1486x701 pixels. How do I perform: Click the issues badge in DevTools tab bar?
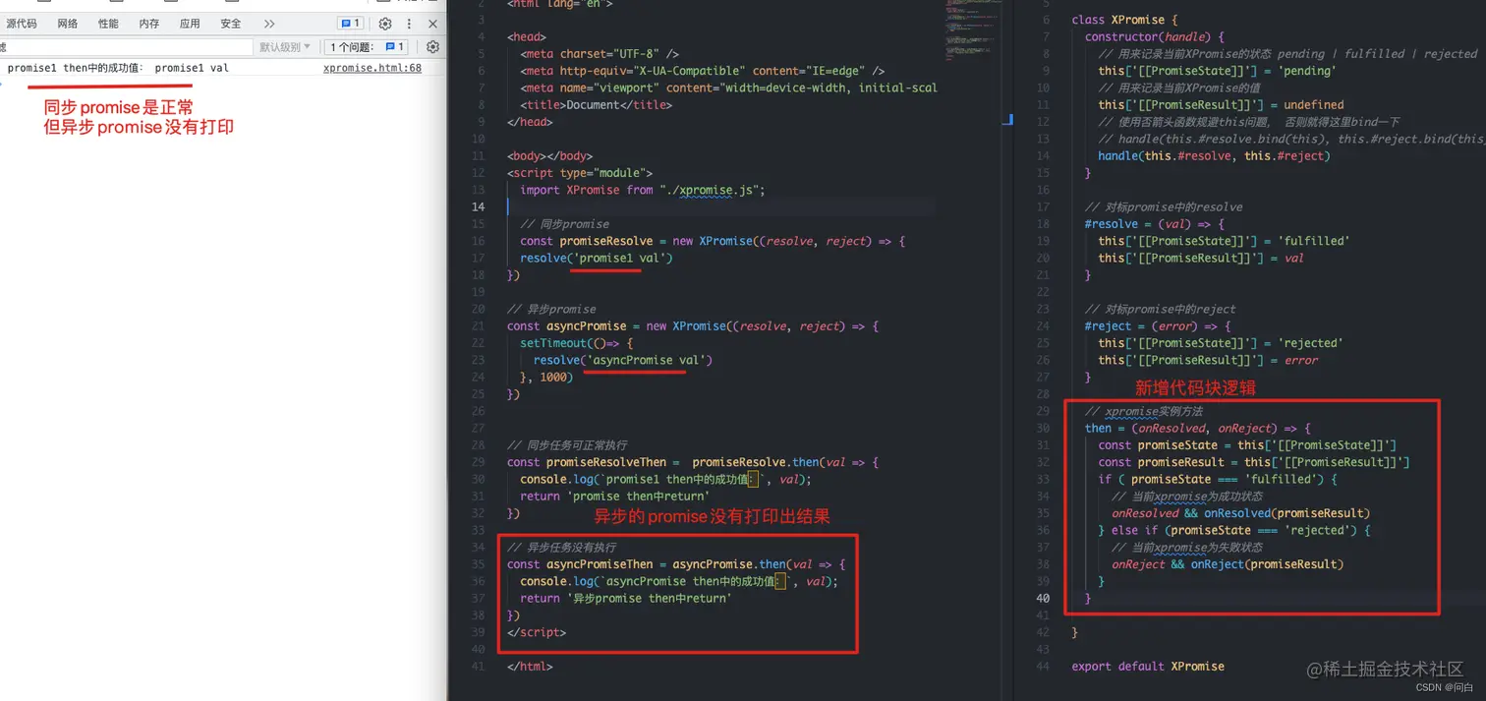(350, 24)
